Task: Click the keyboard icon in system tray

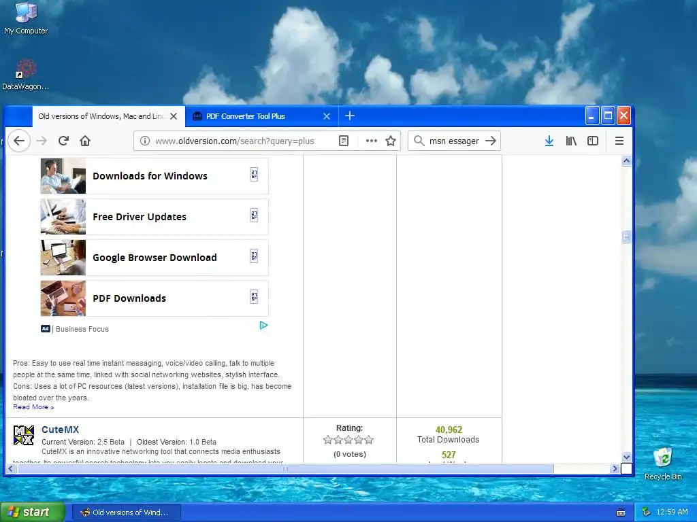Action: (621, 512)
